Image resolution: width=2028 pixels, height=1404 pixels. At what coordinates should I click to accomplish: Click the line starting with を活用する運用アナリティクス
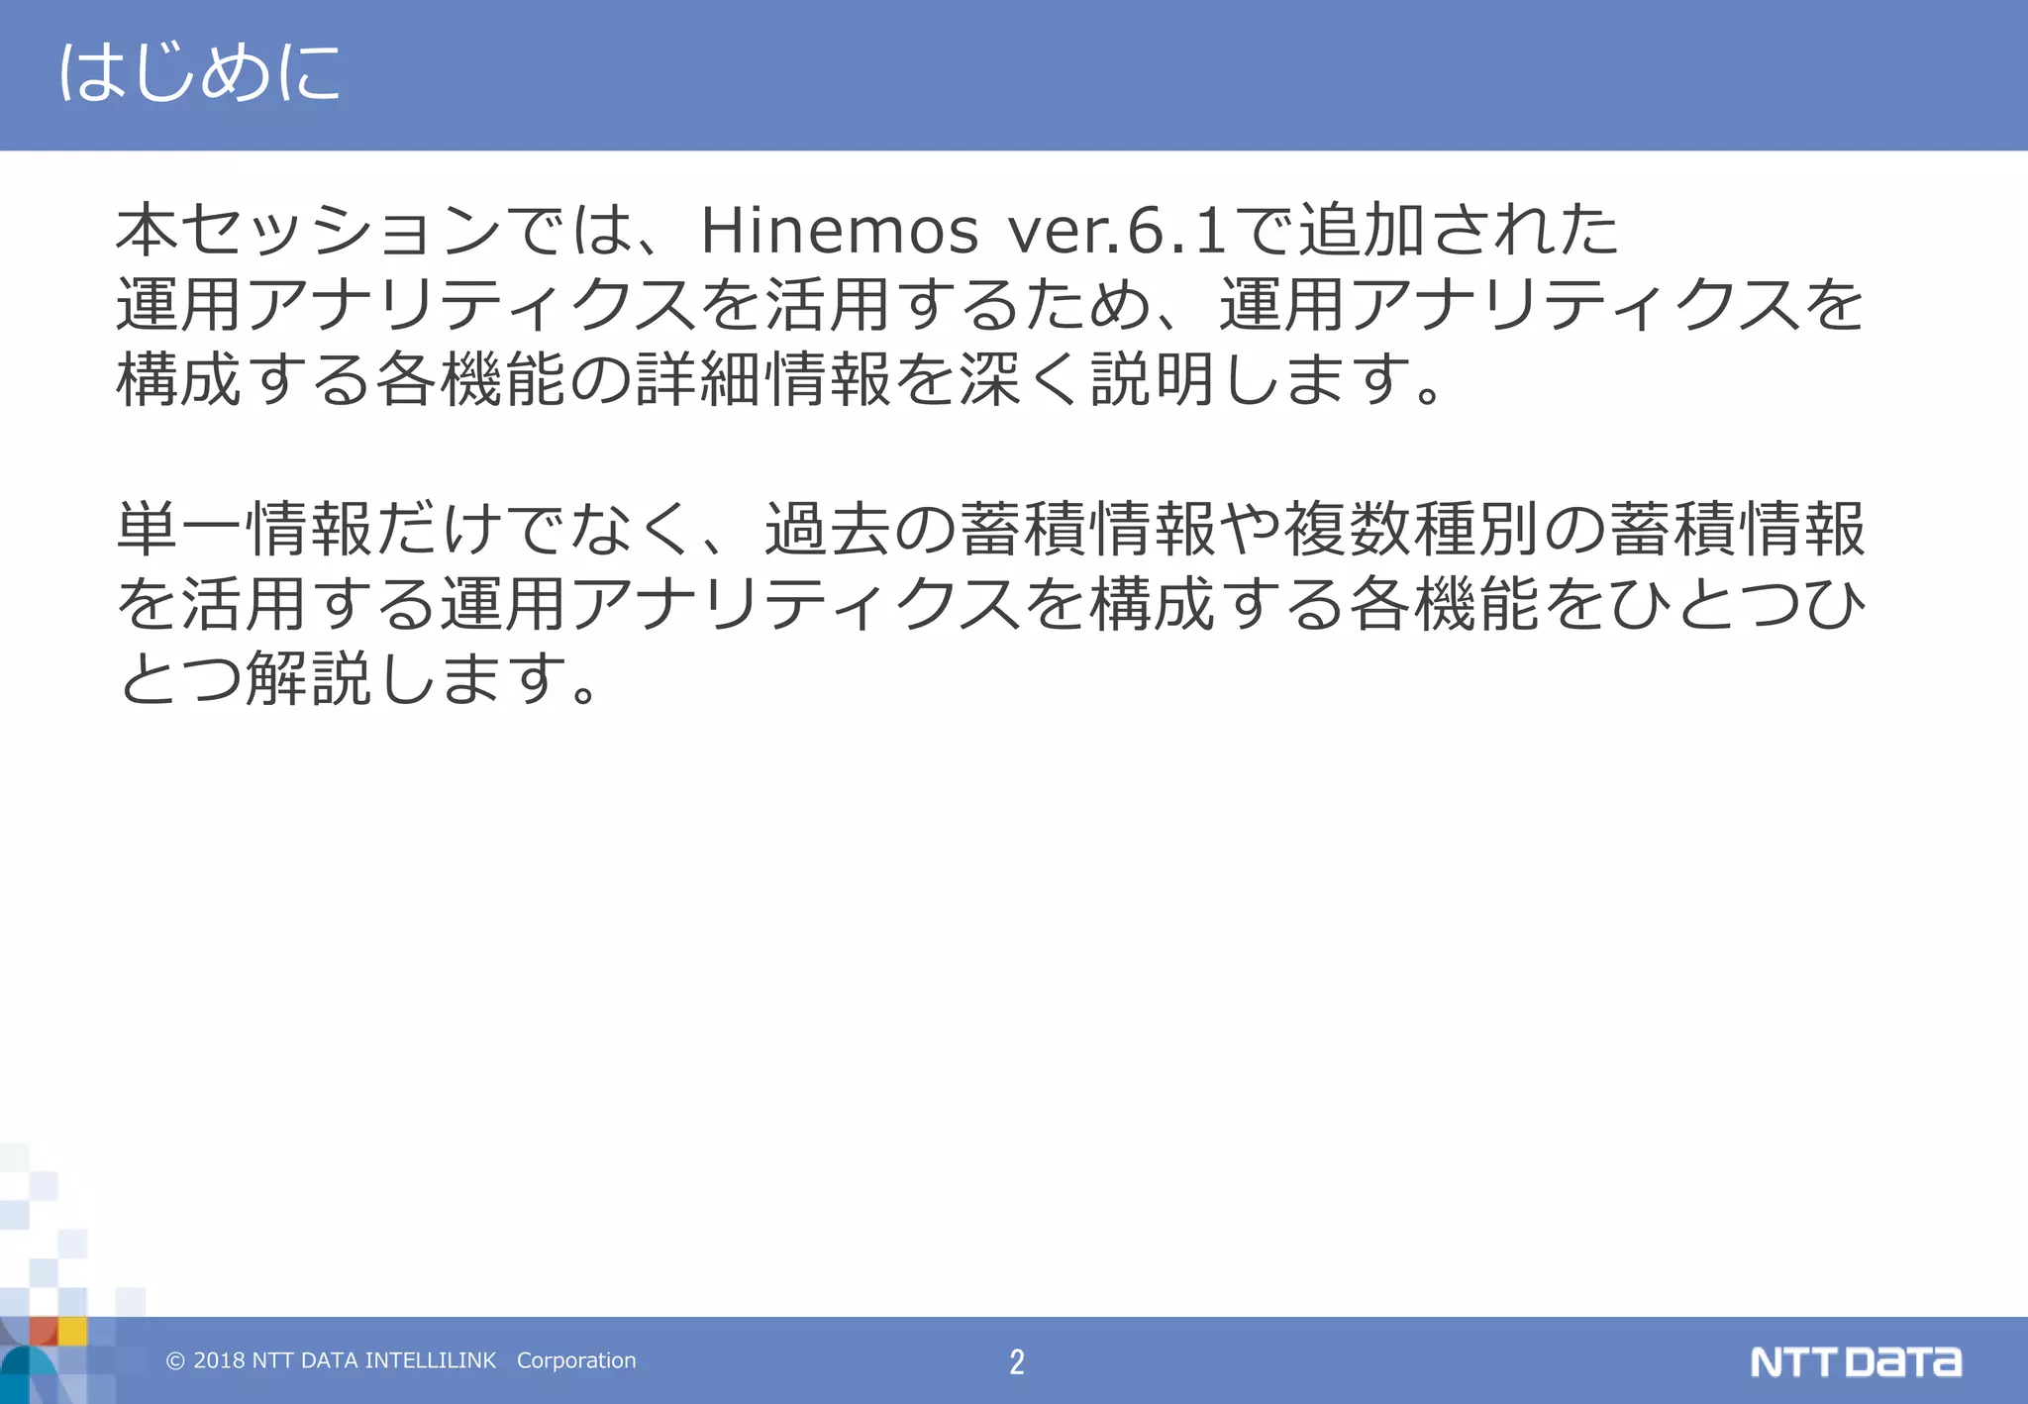click(991, 603)
